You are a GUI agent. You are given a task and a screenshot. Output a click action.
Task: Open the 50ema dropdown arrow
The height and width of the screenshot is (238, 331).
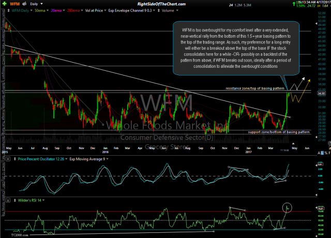(48, 10)
